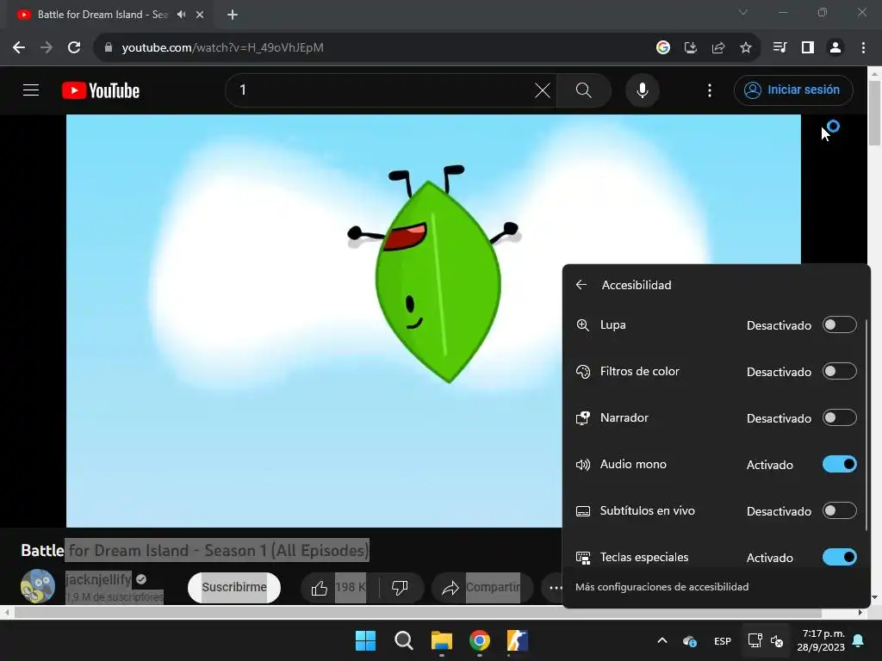The width and height of the screenshot is (882, 661).
Task: Click the Subtítulos en vivo icon
Action: tap(583, 511)
